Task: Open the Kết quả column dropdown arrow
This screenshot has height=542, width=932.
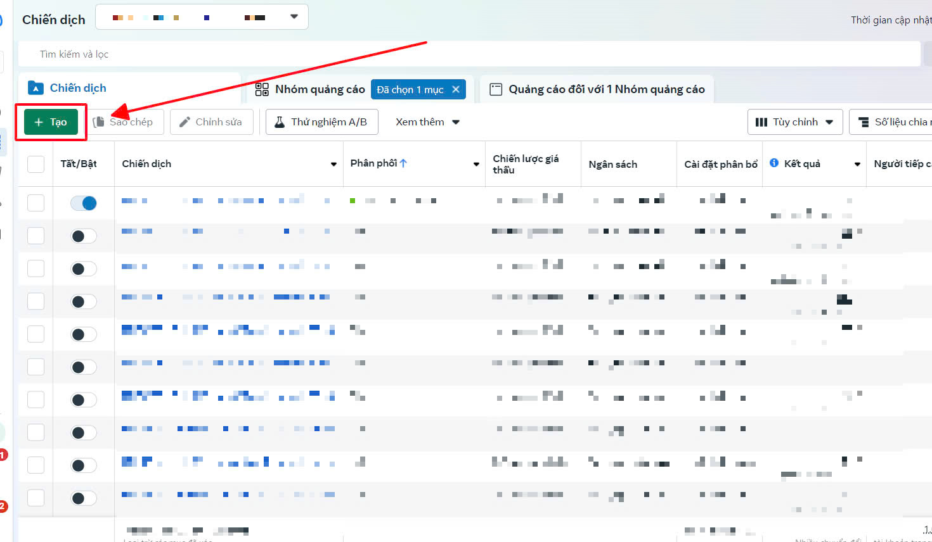Action: point(857,165)
